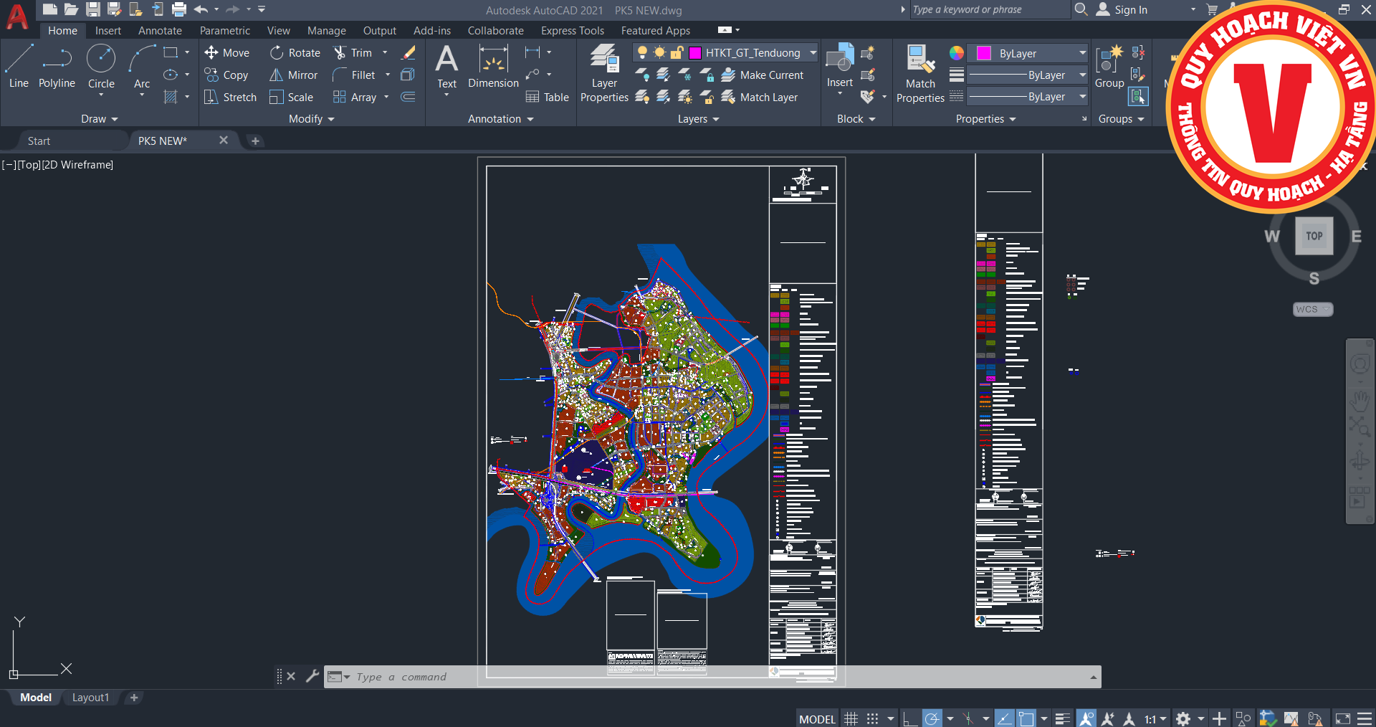Toggle the layer on/off lightbulb icon
The width and height of the screenshot is (1376, 727).
click(x=642, y=52)
